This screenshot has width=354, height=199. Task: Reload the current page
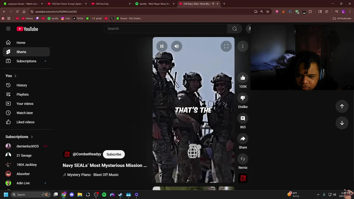[x=17, y=12]
